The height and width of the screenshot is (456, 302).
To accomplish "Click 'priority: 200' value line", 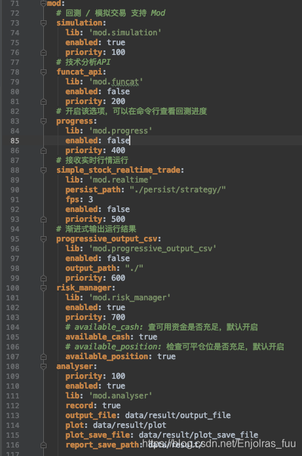I will coord(95,101).
